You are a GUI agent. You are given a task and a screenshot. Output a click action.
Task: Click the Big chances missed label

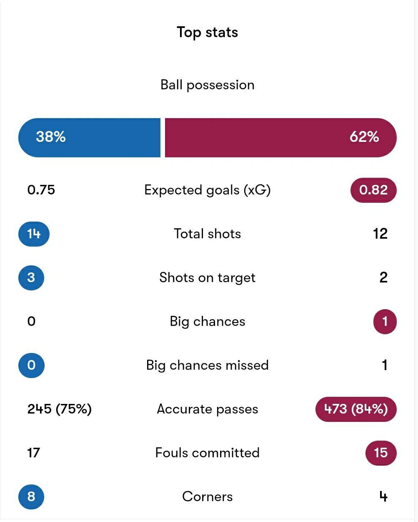click(207, 365)
